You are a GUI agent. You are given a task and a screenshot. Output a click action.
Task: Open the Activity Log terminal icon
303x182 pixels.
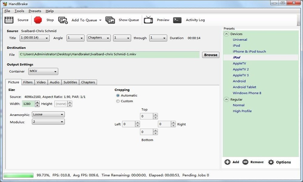(x=177, y=20)
